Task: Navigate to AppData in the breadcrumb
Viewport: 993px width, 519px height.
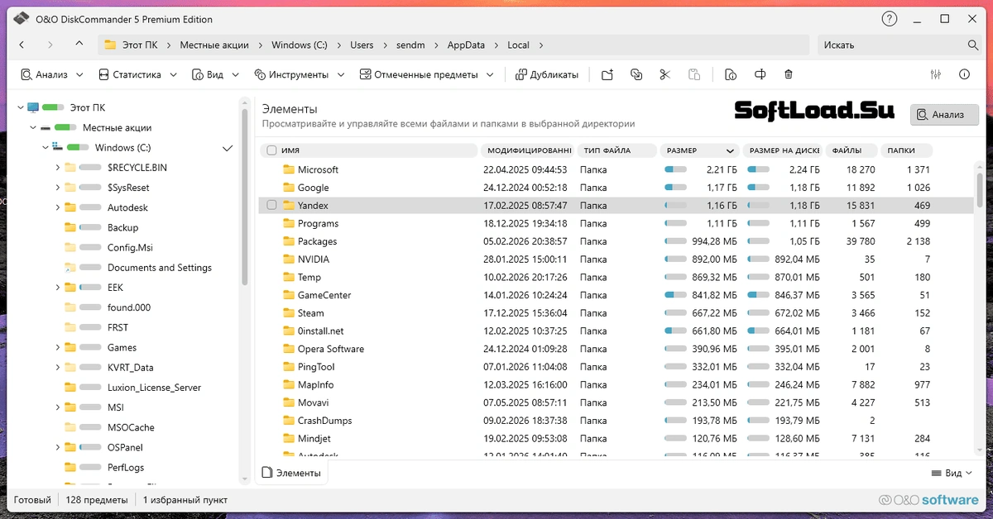Action: [x=466, y=45]
